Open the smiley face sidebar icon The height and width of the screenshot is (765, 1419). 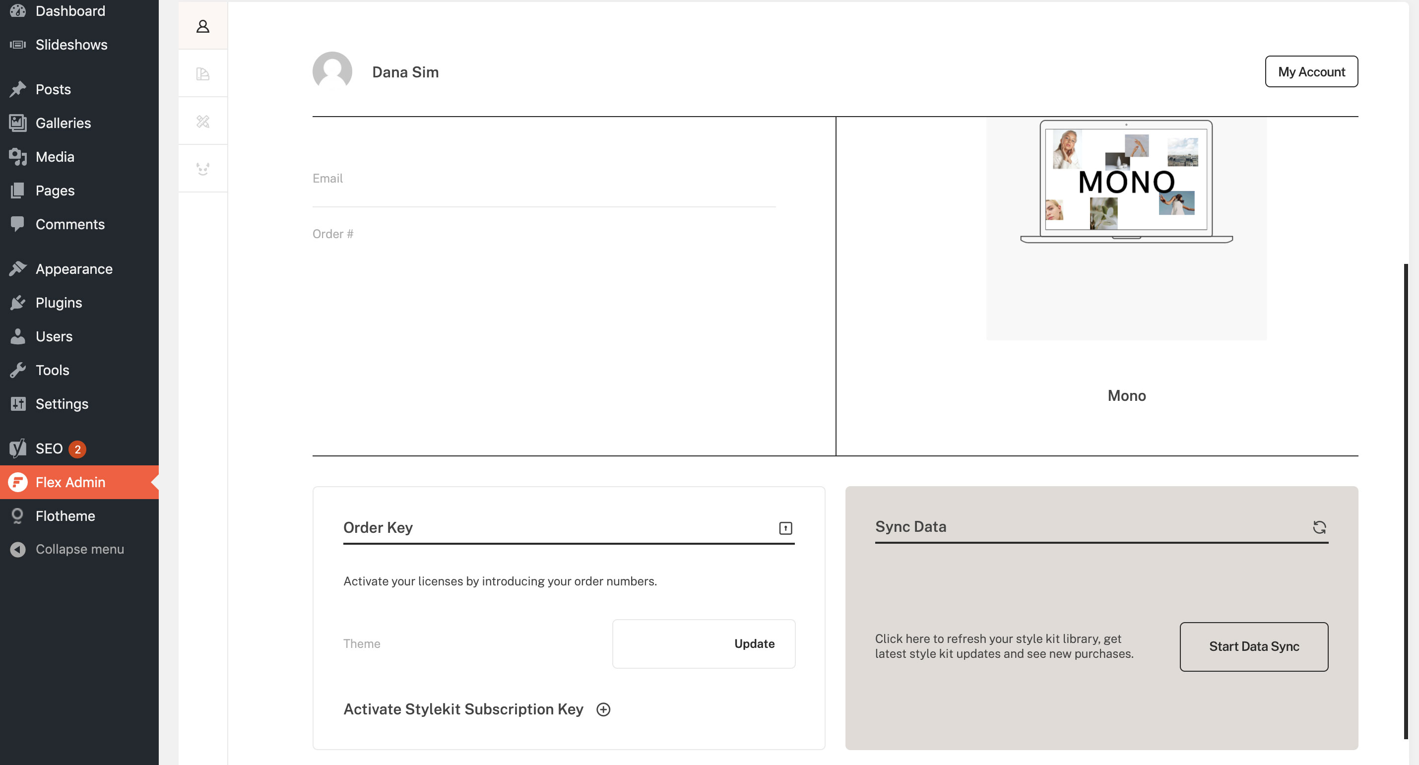203,169
